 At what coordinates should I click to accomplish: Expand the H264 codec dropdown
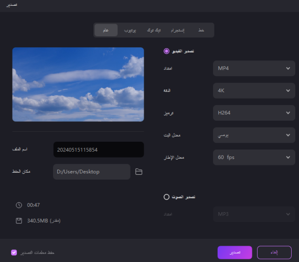click(x=254, y=113)
